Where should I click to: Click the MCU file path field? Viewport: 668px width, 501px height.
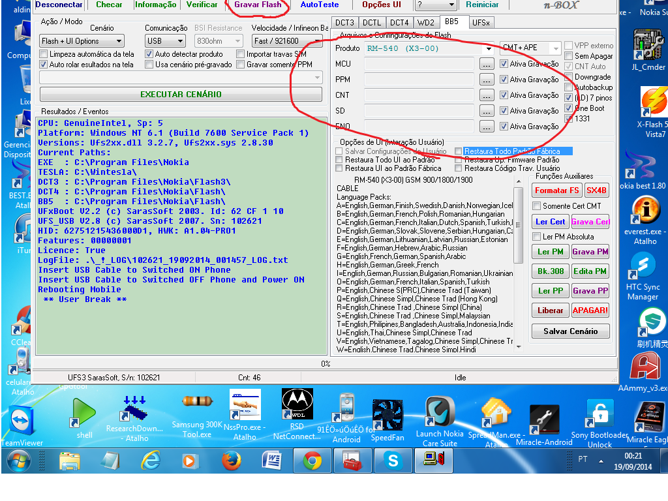point(419,64)
